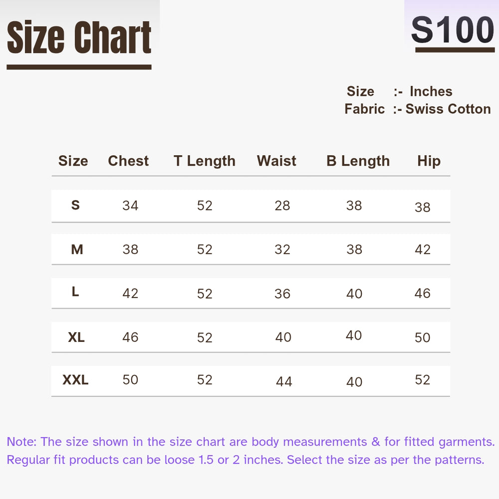Screen dimensions: 499x499
Task: Select the Chest column header
Action: click(128, 161)
